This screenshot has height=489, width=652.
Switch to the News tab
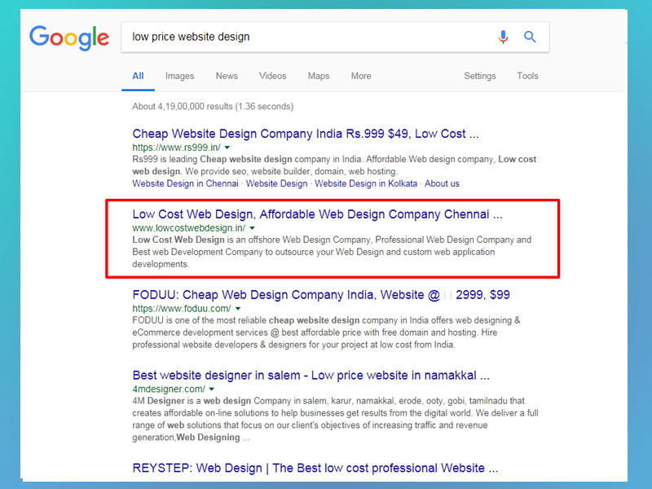[x=227, y=76]
